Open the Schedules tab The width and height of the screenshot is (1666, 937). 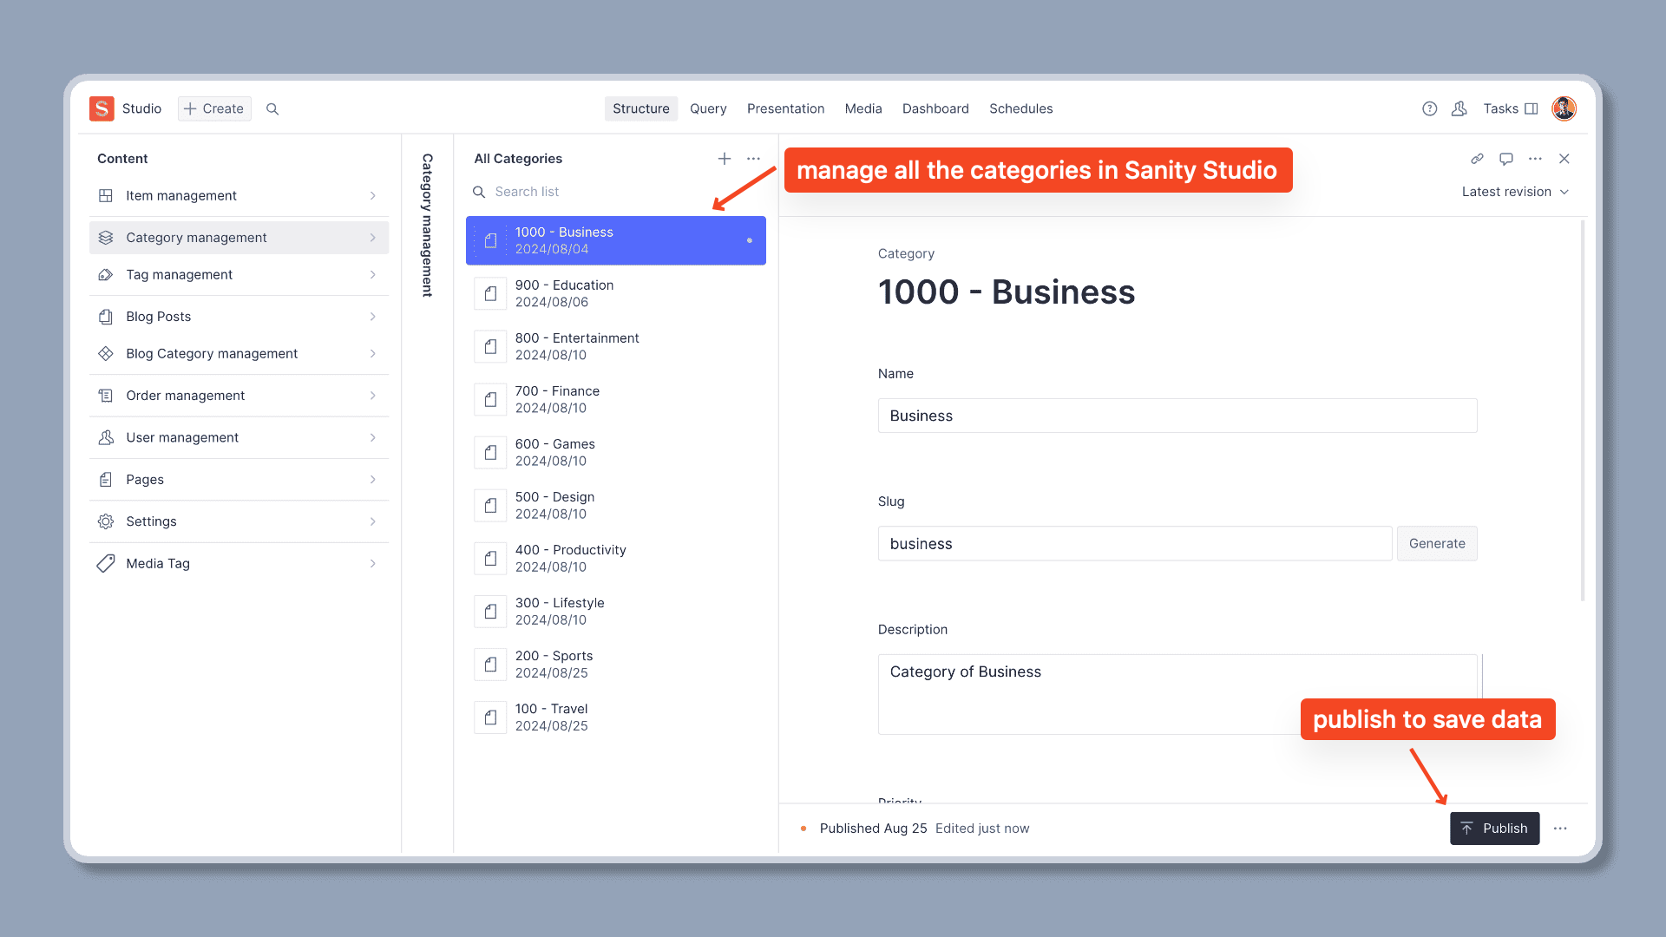coord(1020,109)
